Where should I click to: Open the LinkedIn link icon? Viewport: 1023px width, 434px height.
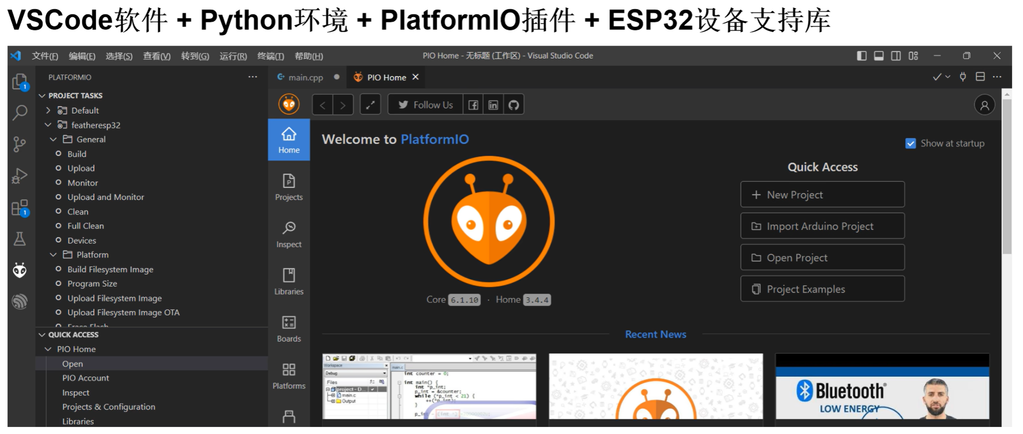493,105
